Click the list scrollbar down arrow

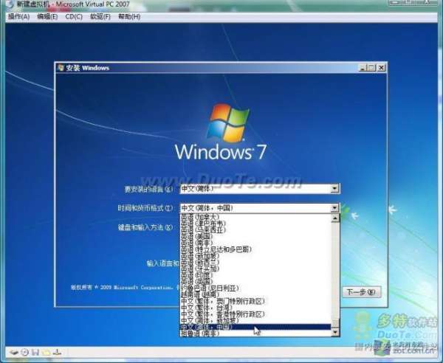[335, 332]
